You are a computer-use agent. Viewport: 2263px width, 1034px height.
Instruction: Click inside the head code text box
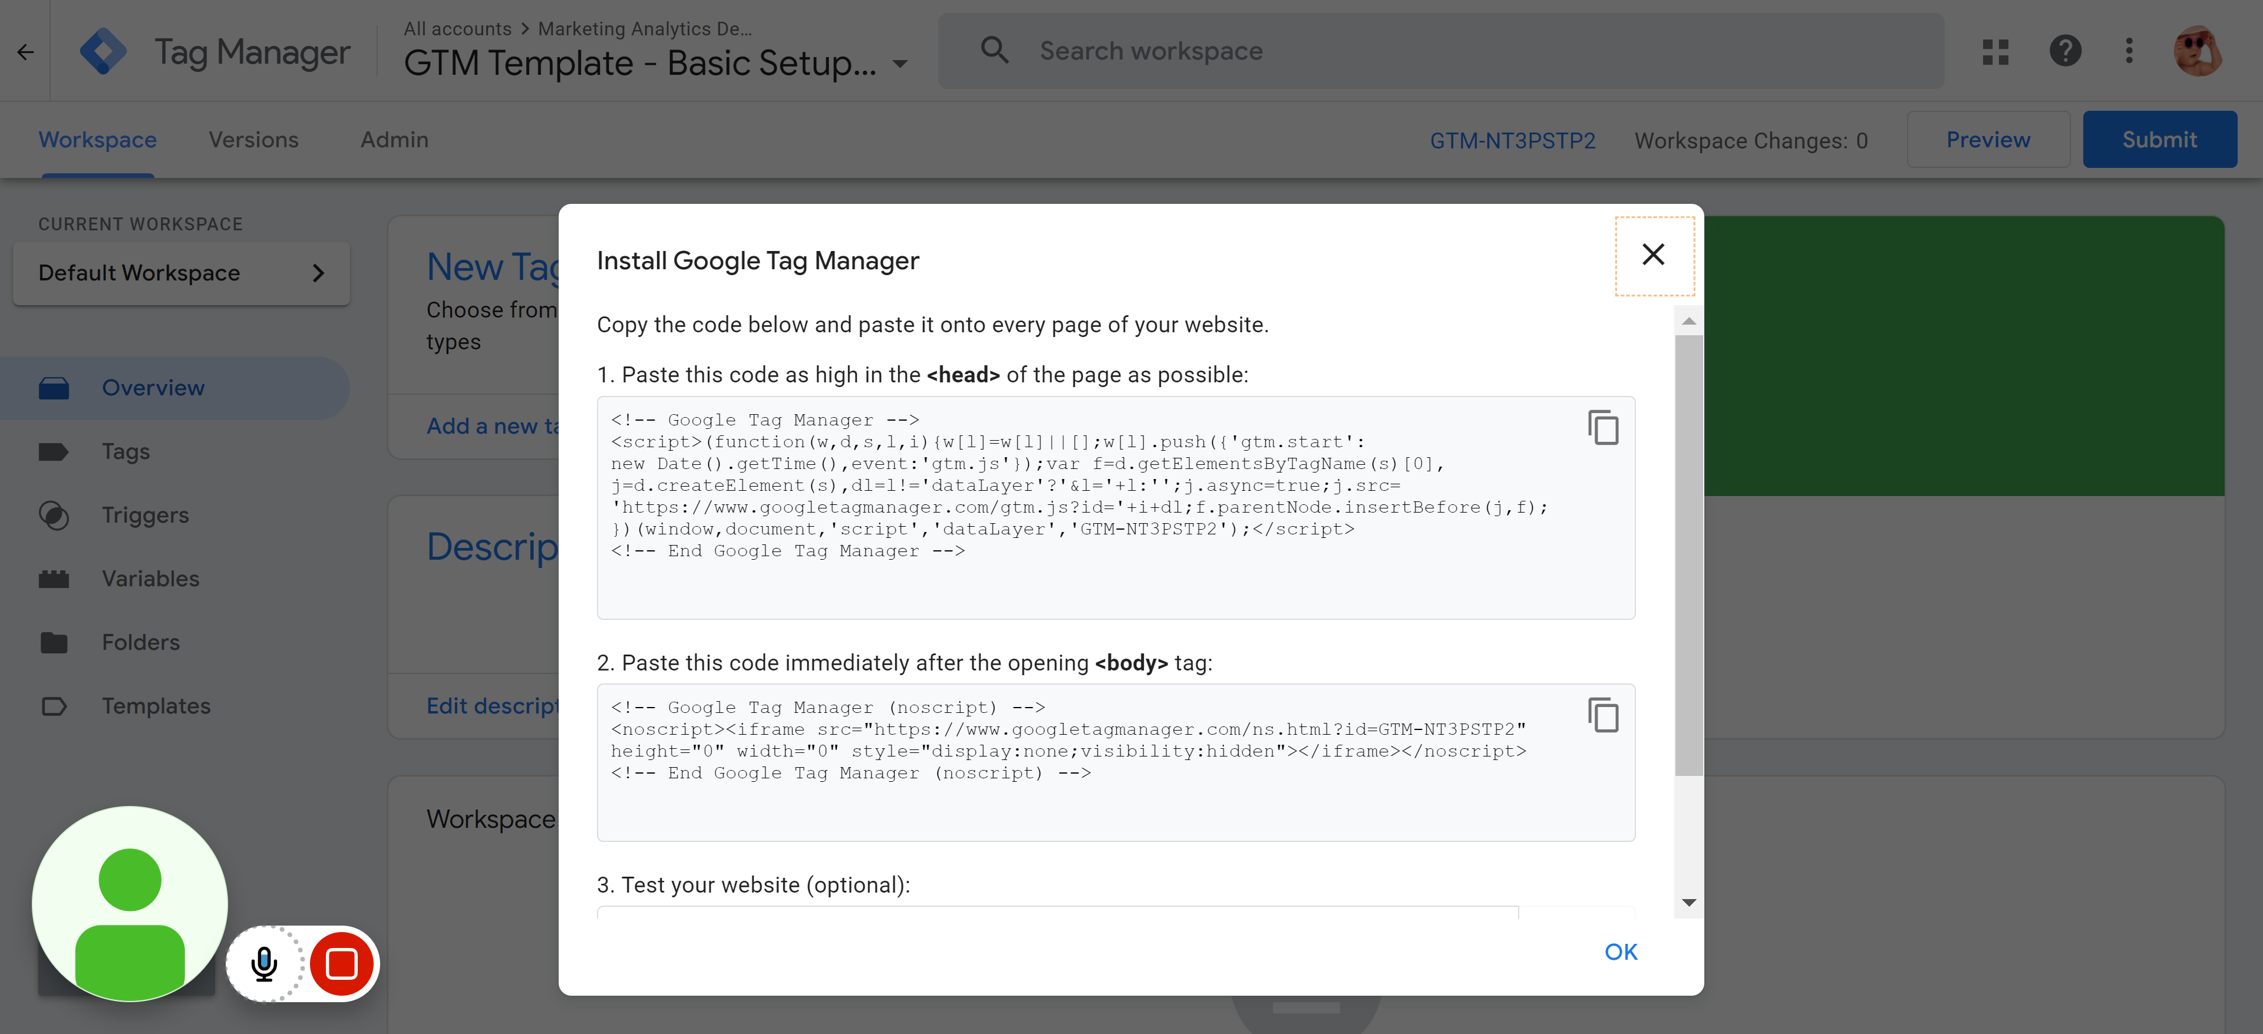1116,507
